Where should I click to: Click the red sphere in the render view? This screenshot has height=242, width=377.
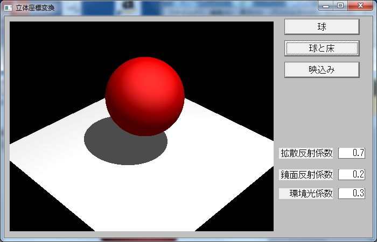pos(145,96)
